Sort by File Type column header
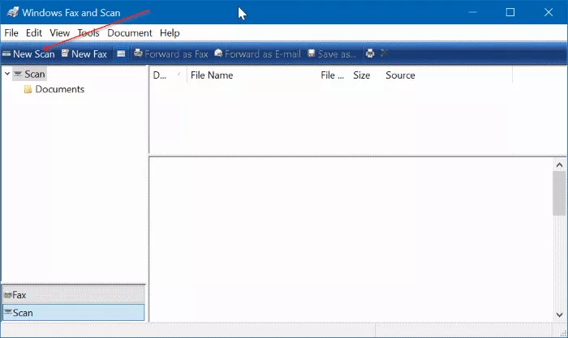Image resolution: width=568 pixels, height=338 pixels. (333, 75)
